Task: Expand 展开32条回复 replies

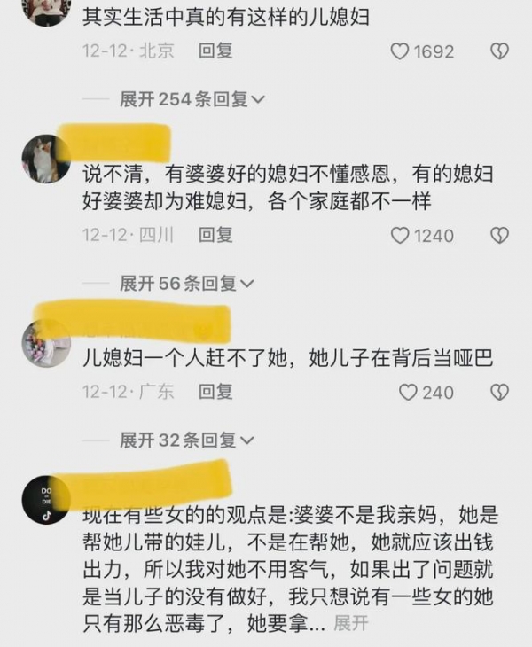Action: (x=186, y=440)
